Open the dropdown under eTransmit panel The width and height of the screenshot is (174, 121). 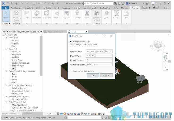(x=47, y=24)
